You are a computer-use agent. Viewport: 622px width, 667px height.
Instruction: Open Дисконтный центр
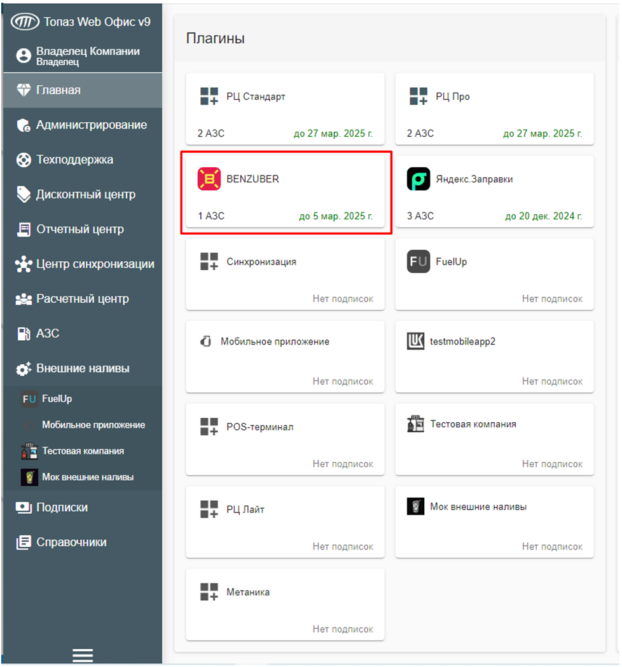tap(83, 195)
